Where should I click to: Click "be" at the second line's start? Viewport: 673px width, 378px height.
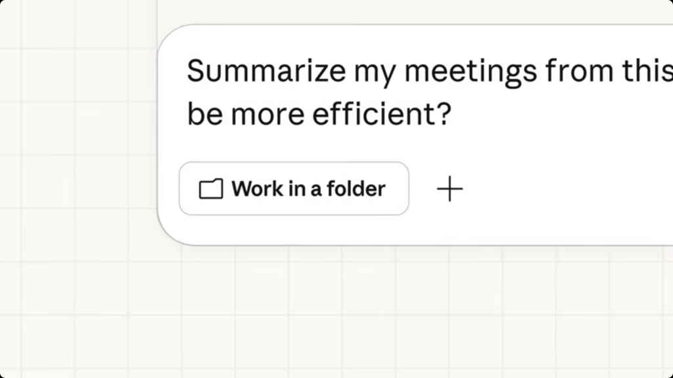(x=200, y=115)
